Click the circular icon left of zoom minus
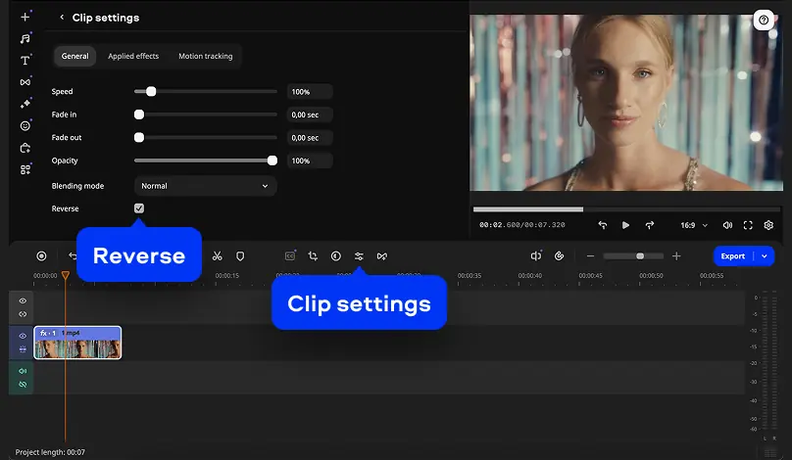 pos(559,256)
